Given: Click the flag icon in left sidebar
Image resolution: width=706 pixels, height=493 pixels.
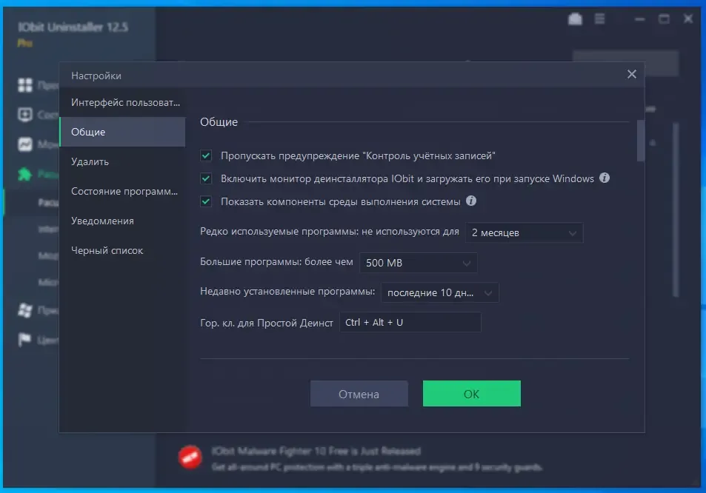Looking at the screenshot, I should click(24, 340).
